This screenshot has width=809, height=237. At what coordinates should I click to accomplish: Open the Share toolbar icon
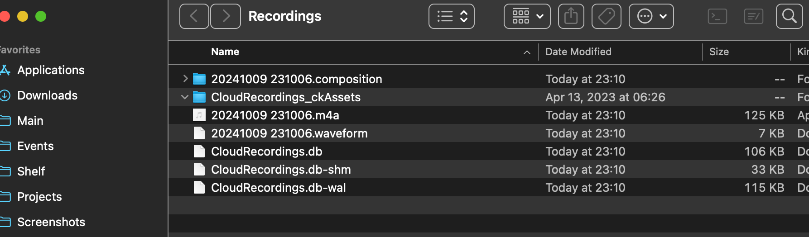571,16
